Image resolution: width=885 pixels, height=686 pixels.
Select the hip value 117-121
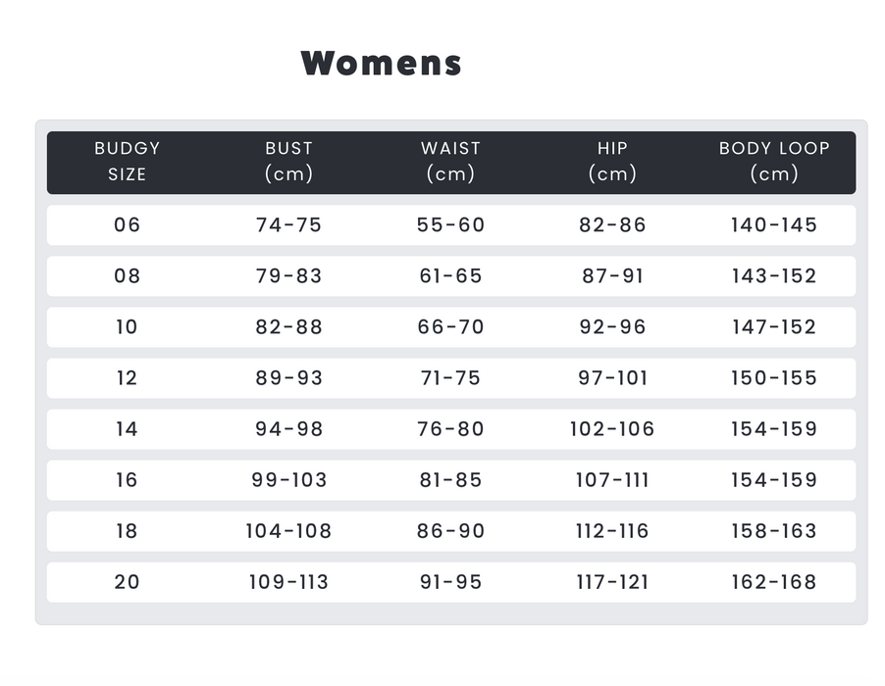[612, 582]
